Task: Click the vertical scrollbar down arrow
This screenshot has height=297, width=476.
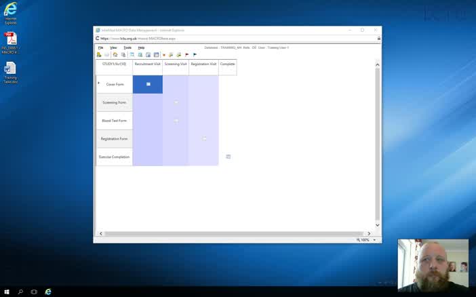Action: pos(377,225)
